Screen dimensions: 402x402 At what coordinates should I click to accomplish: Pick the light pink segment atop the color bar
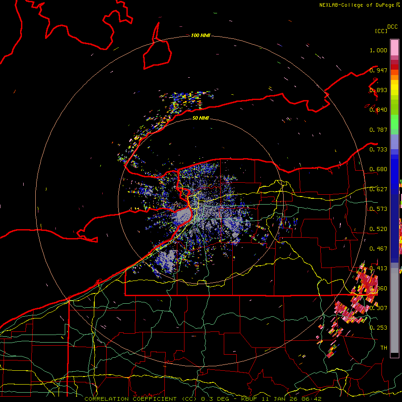(394, 47)
